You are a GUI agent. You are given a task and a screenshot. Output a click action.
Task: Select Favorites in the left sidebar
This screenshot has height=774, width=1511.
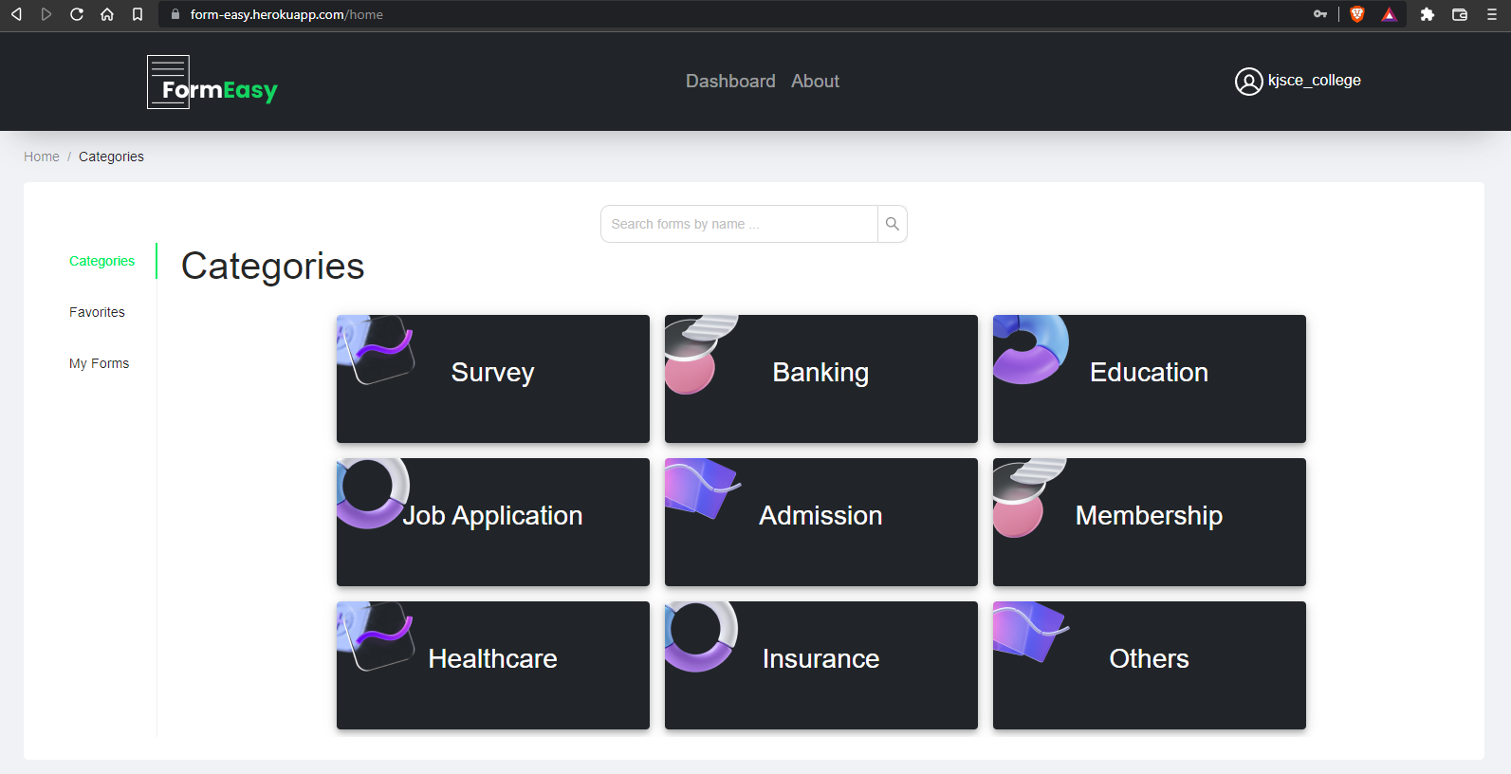click(97, 312)
